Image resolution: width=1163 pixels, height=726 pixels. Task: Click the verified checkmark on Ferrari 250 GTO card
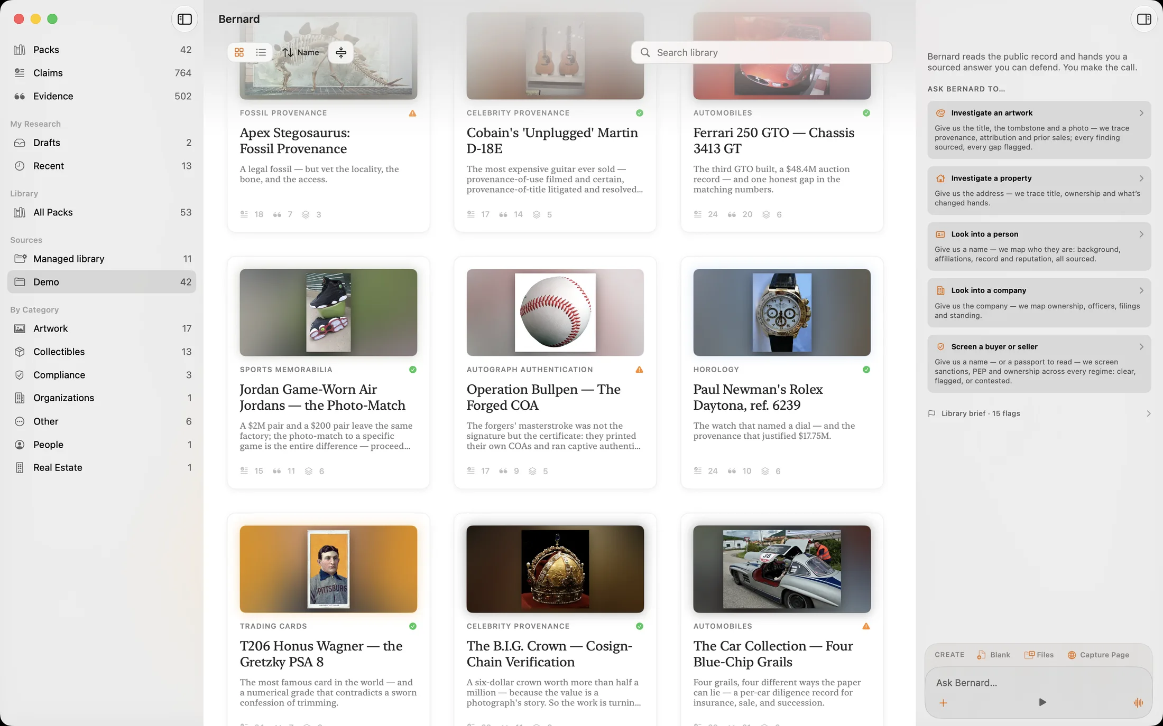tap(866, 113)
